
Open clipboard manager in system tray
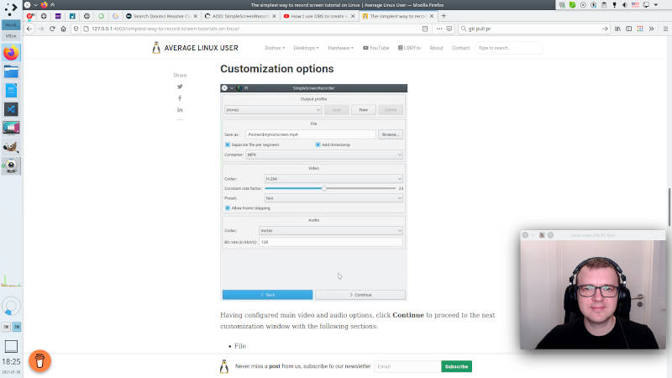pos(604,5)
